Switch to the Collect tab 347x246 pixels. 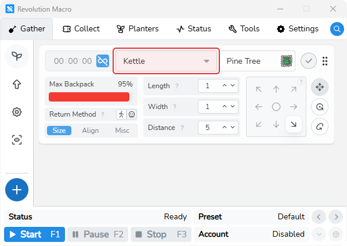point(81,29)
